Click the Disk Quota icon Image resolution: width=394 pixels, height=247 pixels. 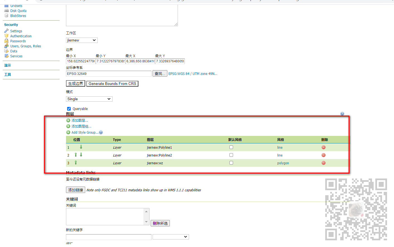pyautogui.click(x=6, y=11)
